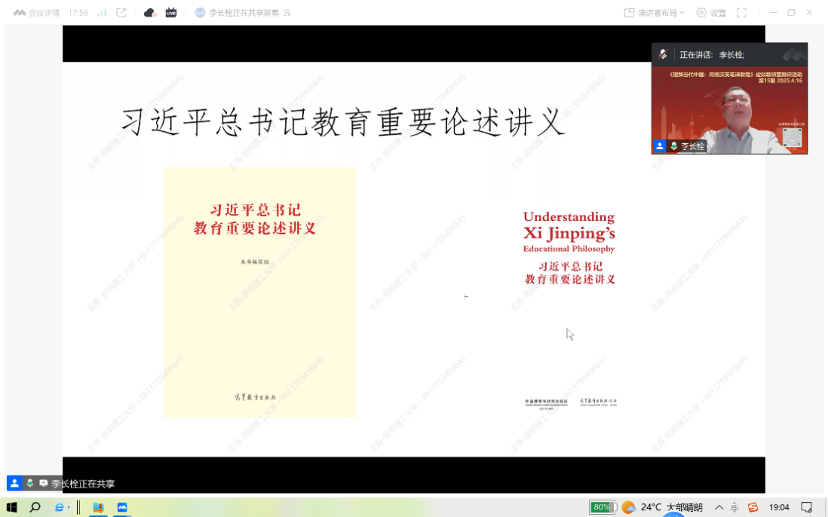Switch to Tencent Meeting taskbar icon
Image resolution: width=828 pixels, height=517 pixels.
122,507
